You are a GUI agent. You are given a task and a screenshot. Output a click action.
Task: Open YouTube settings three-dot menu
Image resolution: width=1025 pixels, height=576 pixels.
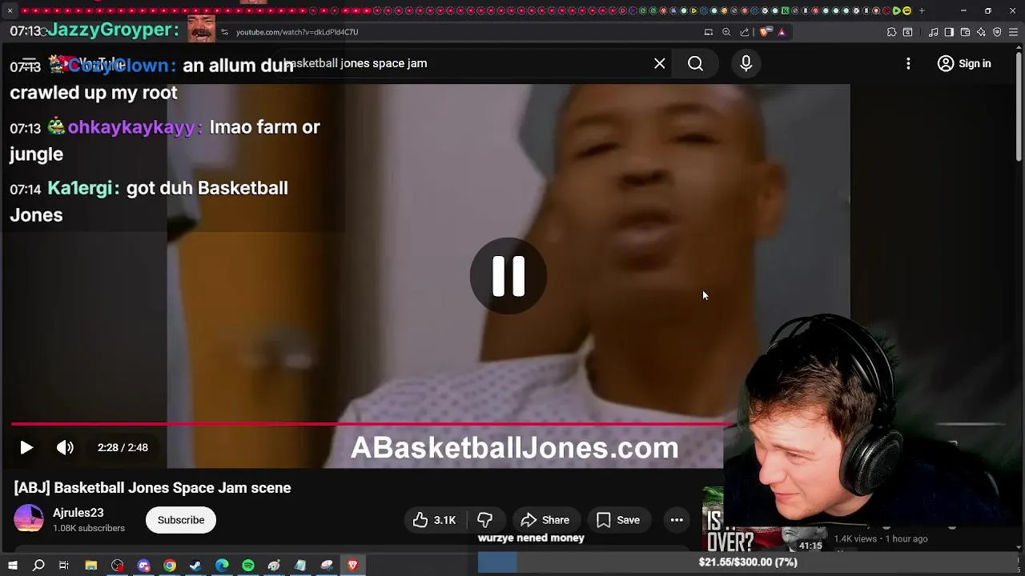[908, 63]
